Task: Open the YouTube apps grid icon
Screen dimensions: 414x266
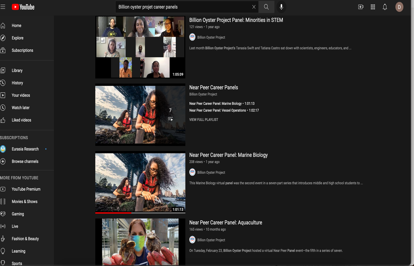Action: 373,7
